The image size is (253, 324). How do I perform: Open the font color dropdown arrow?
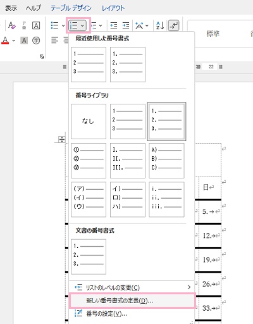pos(14,40)
